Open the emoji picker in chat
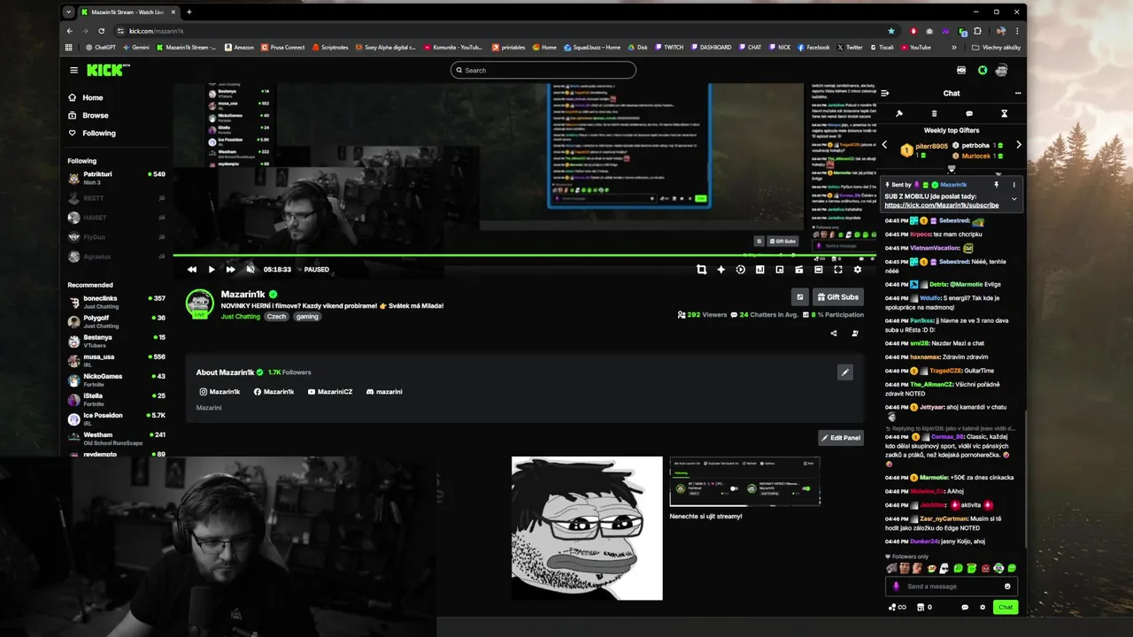1133x637 pixels. (1007, 587)
